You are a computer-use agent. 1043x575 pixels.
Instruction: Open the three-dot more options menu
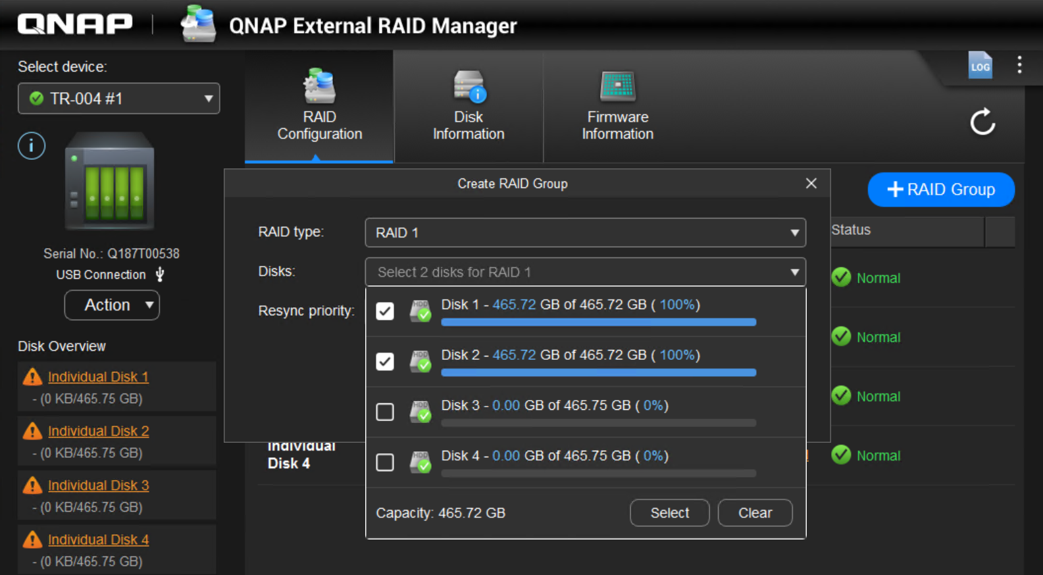1019,64
